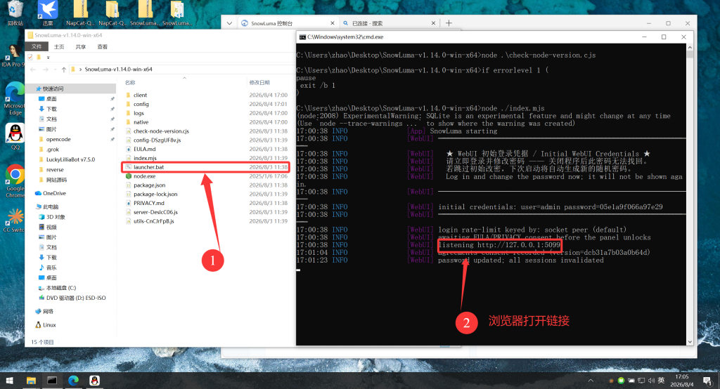Select the native folder
The image size is (720, 389).
(x=141, y=122)
